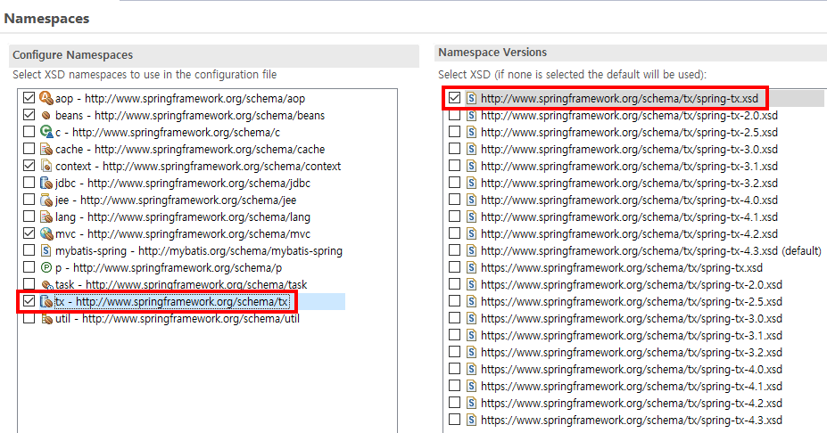Select the lang schema namespace row text

[x=183, y=217]
